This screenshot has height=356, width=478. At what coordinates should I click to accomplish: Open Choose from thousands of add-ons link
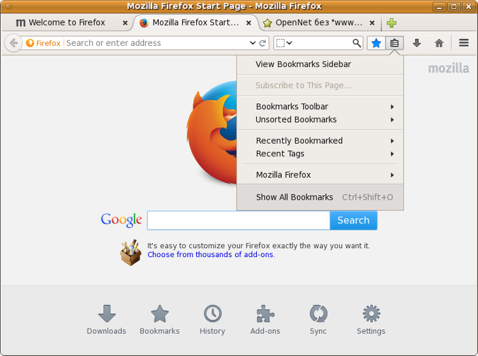210,255
